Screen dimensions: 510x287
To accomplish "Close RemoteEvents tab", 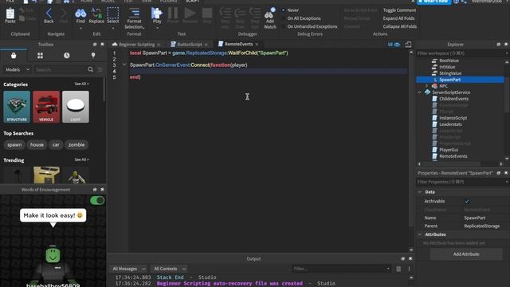I will point(257,45).
